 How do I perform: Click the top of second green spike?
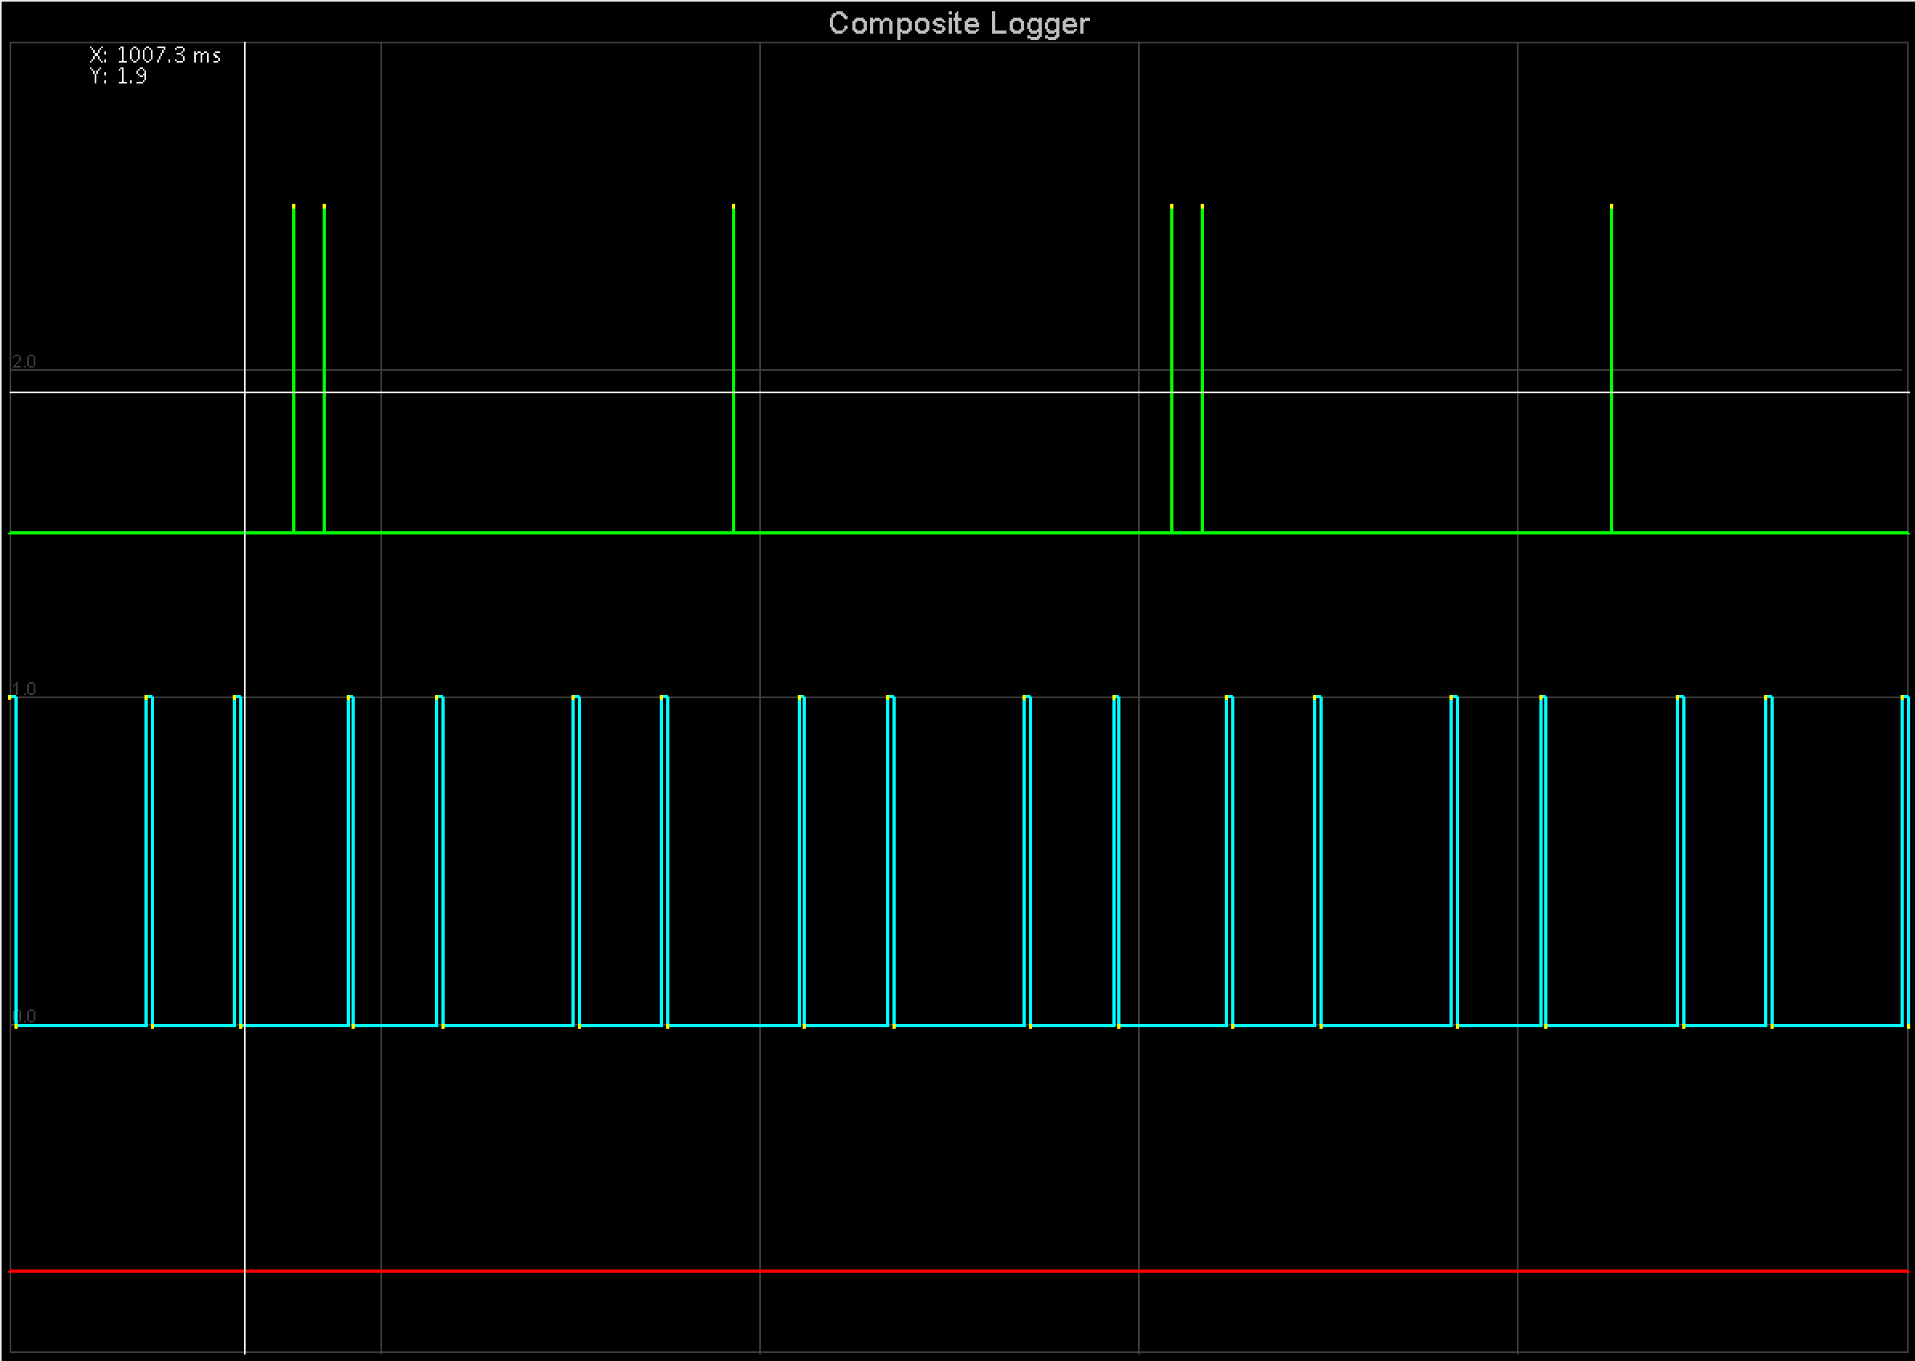[x=324, y=206]
